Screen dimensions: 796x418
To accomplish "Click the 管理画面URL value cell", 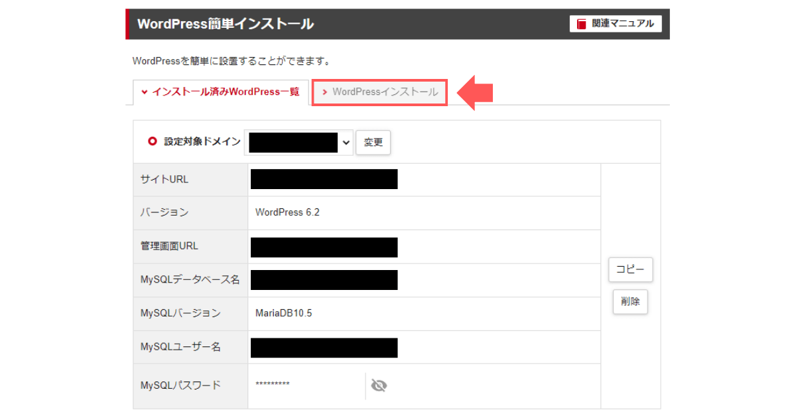I will tap(324, 246).
